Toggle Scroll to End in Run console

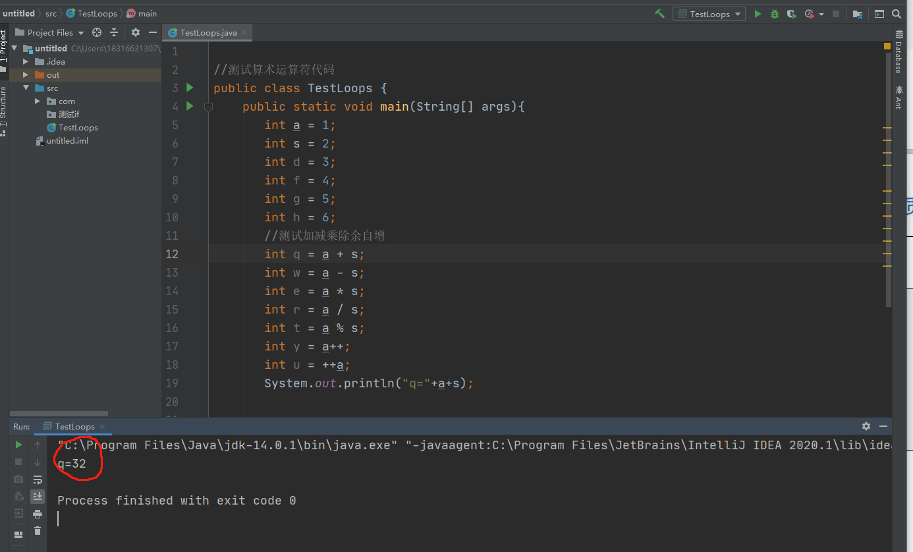click(38, 496)
